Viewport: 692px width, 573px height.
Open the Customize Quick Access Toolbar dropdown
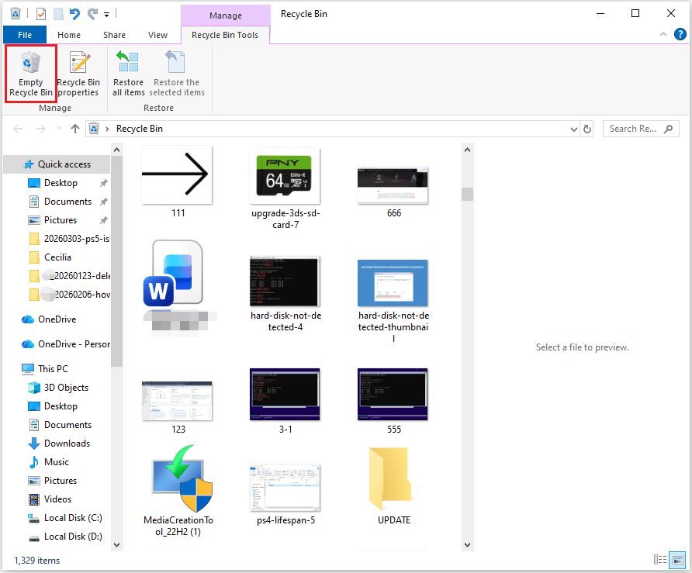106,14
